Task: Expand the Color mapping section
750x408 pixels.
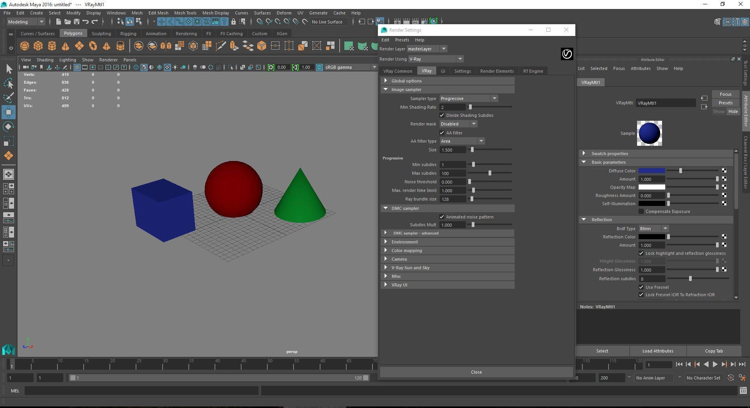Action: 448,251
